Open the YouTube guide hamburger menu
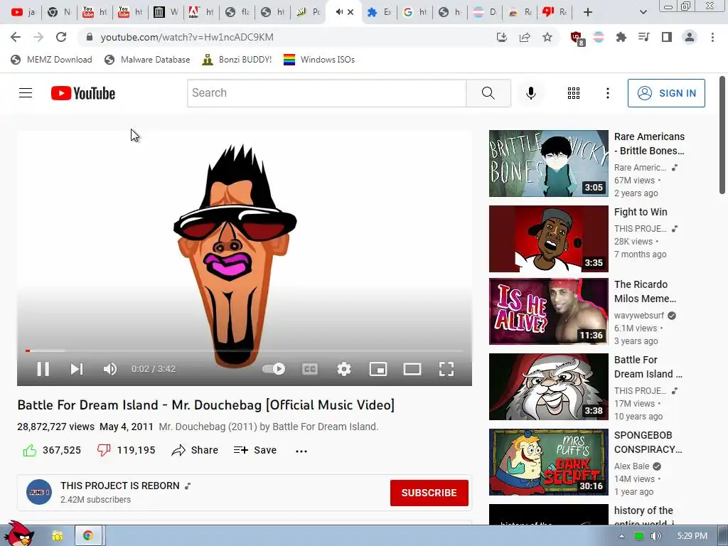728x546 pixels. point(26,93)
